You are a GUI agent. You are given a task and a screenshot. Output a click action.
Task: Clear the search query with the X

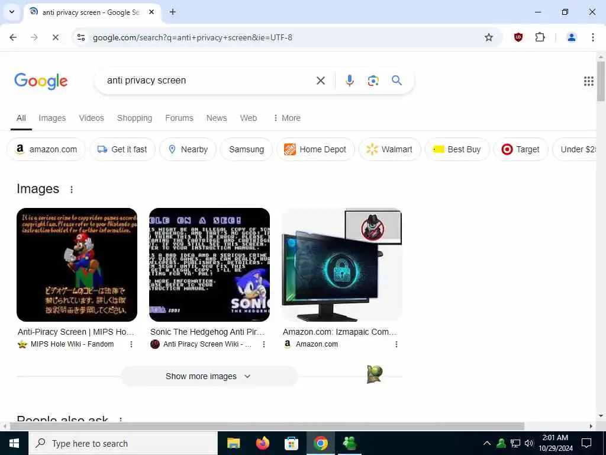tap(320, 81)
